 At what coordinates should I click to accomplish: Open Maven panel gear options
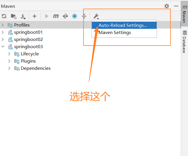click(x=166, y=6)
